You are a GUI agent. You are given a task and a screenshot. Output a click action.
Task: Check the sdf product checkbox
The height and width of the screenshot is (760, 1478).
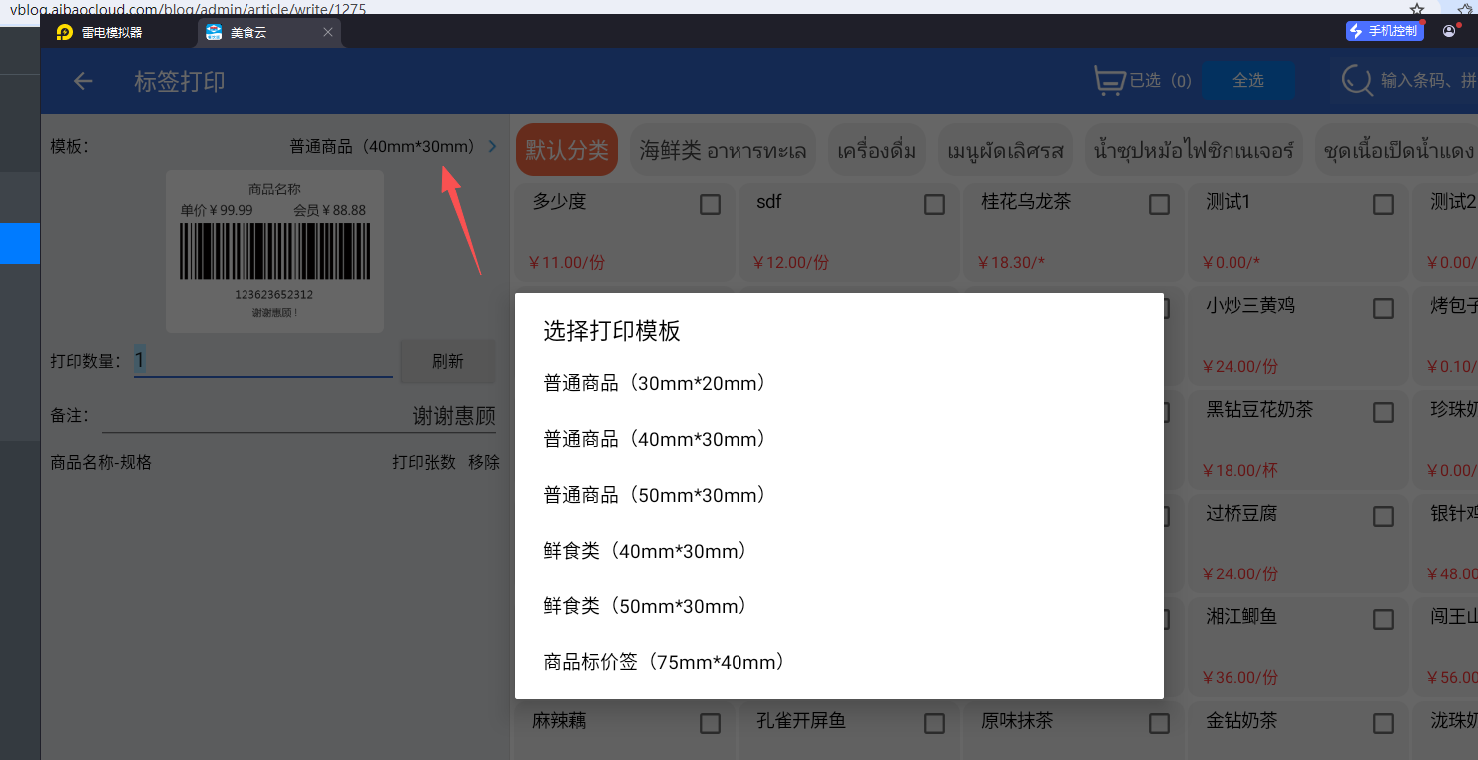click(934, 204)
